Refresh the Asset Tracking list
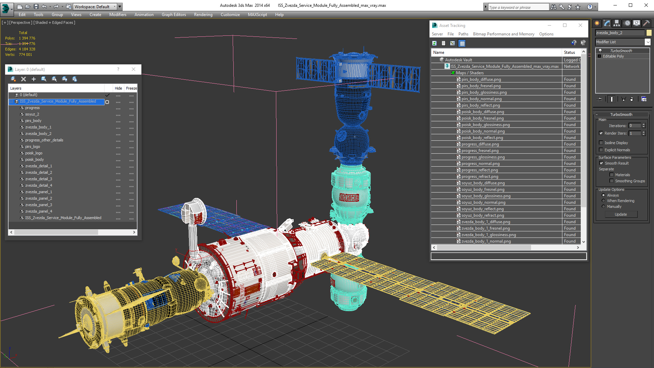654x368 pixels. point(434,43)
